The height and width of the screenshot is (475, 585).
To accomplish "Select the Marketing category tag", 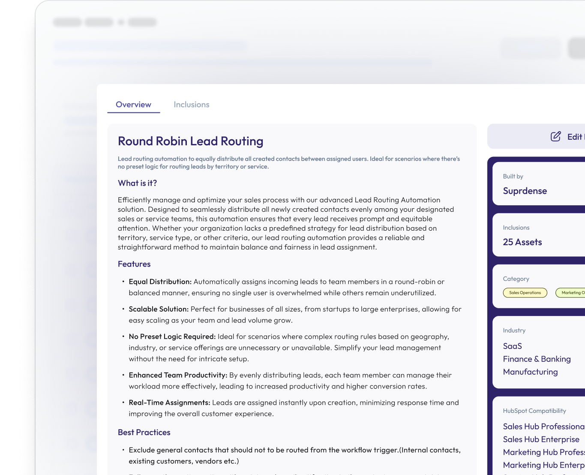I will click(571, 293).
